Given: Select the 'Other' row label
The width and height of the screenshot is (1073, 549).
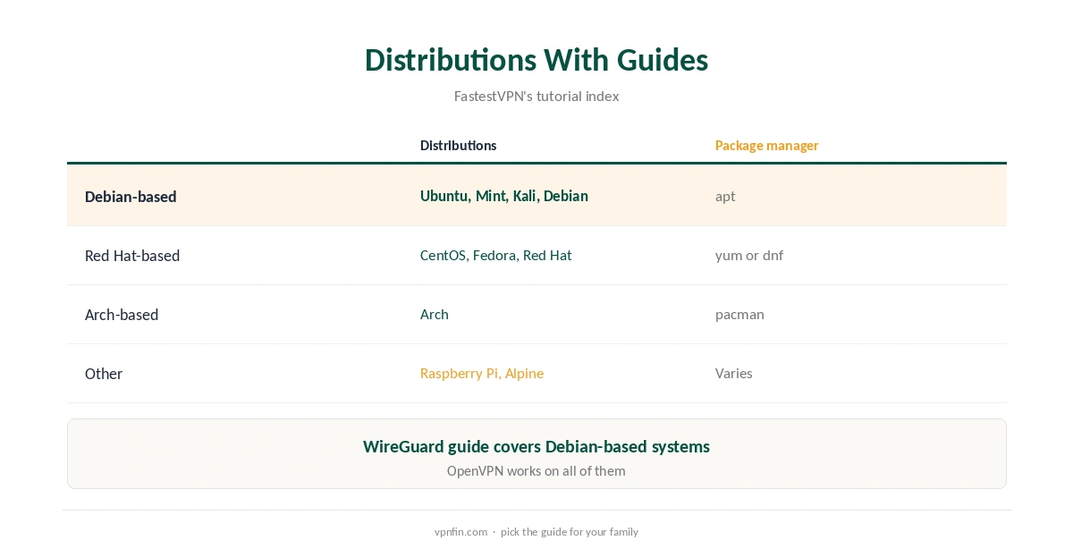Looking at the screenshot, I should [104, 373].
